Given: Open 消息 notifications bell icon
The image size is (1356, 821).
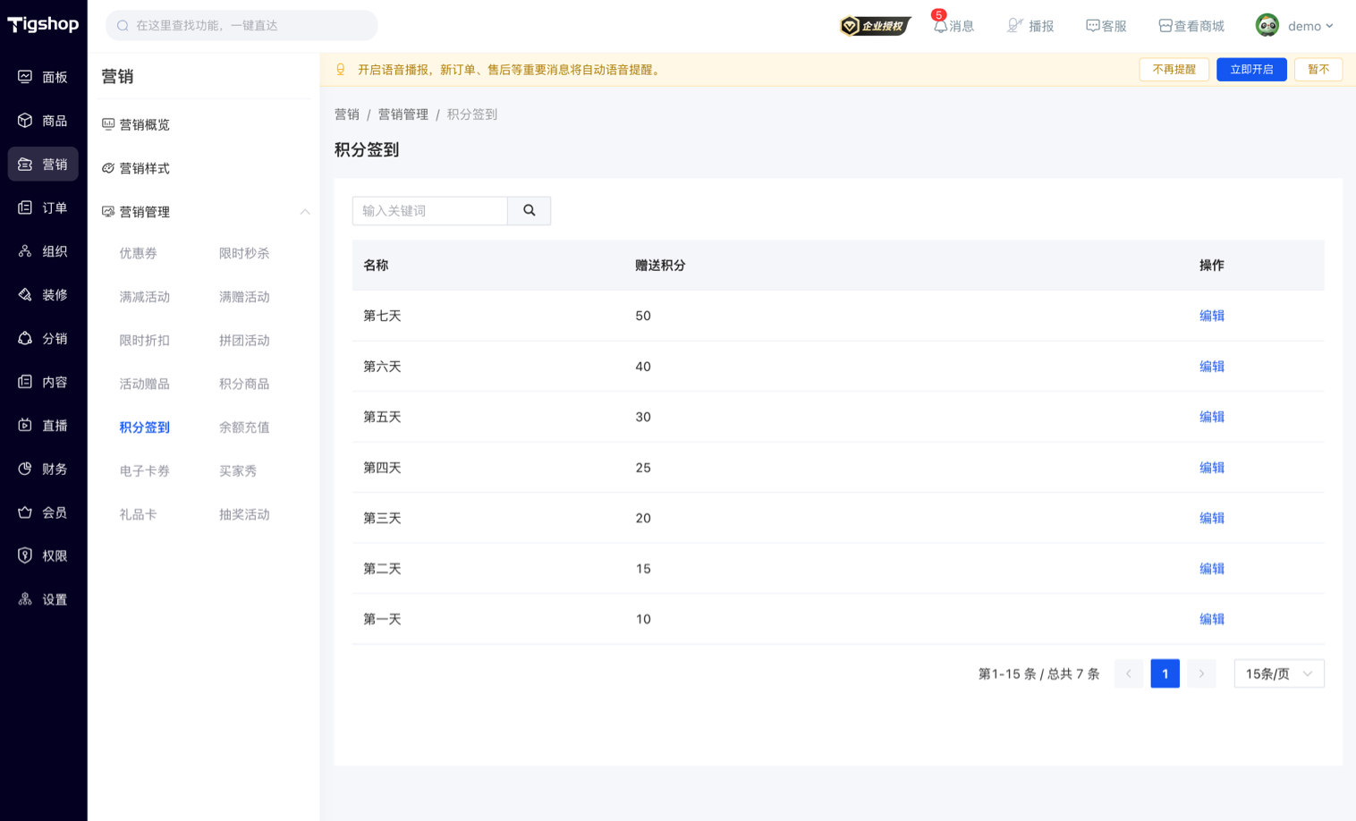Looking at the screenshot, I should pos(940,26).
